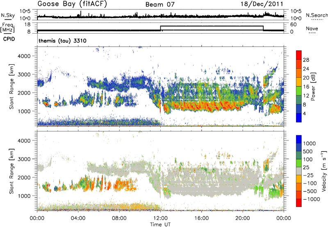
Task: Click the "20:00" time axis label
Action: pos(243,218)
